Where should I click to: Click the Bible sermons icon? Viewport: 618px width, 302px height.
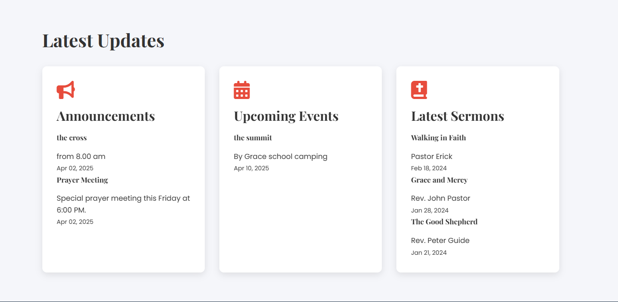click(419, 90)
